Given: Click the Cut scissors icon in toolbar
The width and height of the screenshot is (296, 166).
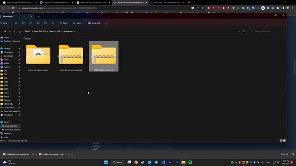Looking at the screenshot, I should 16,23.
